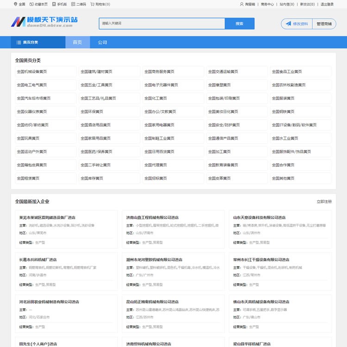Open 全国酒店用品黄页 category
The width and height of the screenshot is (347, 347).
[109, 125]
